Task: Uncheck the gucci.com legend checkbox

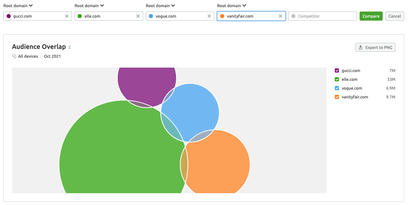Action: click(337, 71)
